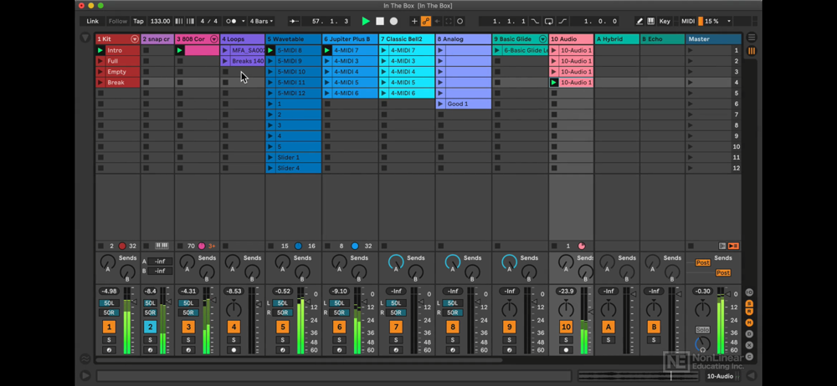Switch to Arrangement view icon
This screenshot has width=837, height=386.
pos(752,38)
